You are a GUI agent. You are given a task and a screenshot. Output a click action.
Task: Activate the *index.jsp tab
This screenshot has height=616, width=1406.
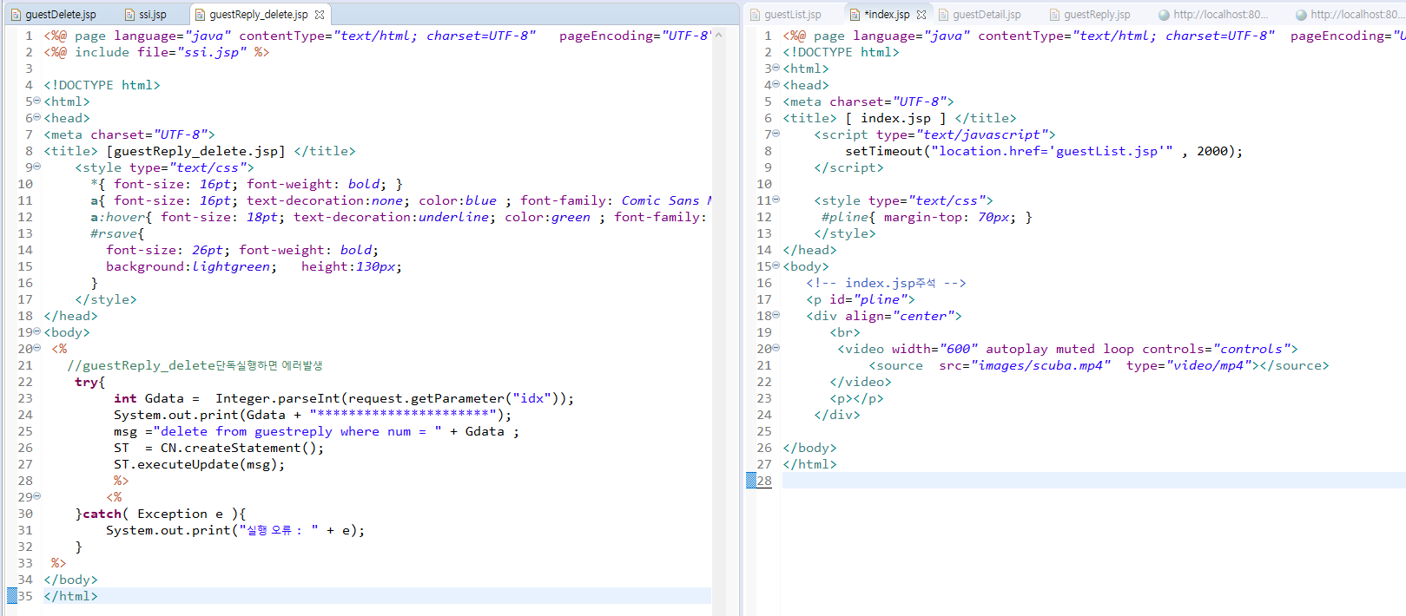[x=887, y=15]
